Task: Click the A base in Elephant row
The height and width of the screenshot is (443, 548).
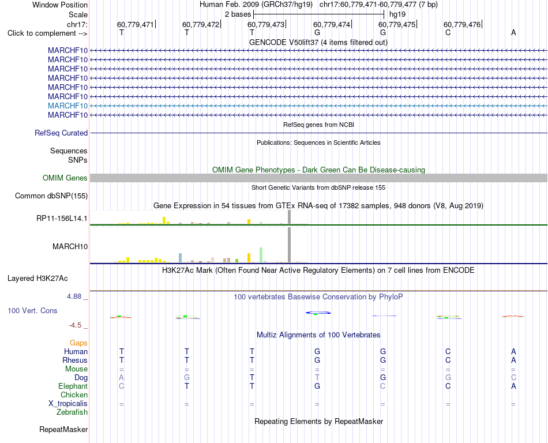Action: click(513, 386)
